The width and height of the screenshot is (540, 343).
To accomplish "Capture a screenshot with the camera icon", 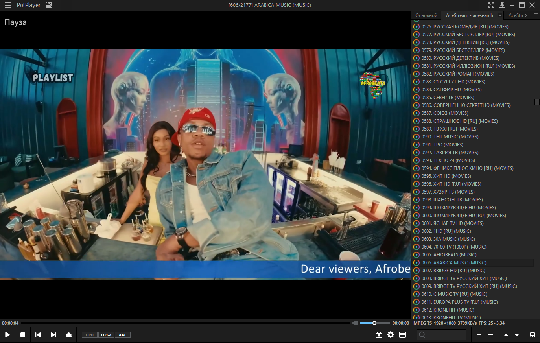I will point(379,335).
